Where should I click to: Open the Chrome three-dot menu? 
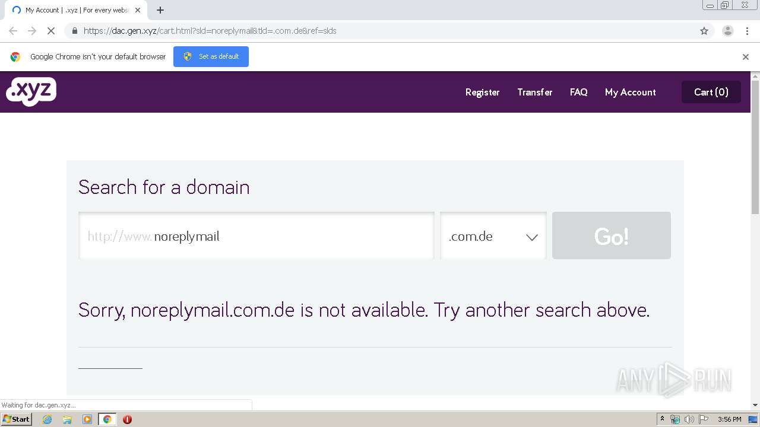[x=747, y=31]
